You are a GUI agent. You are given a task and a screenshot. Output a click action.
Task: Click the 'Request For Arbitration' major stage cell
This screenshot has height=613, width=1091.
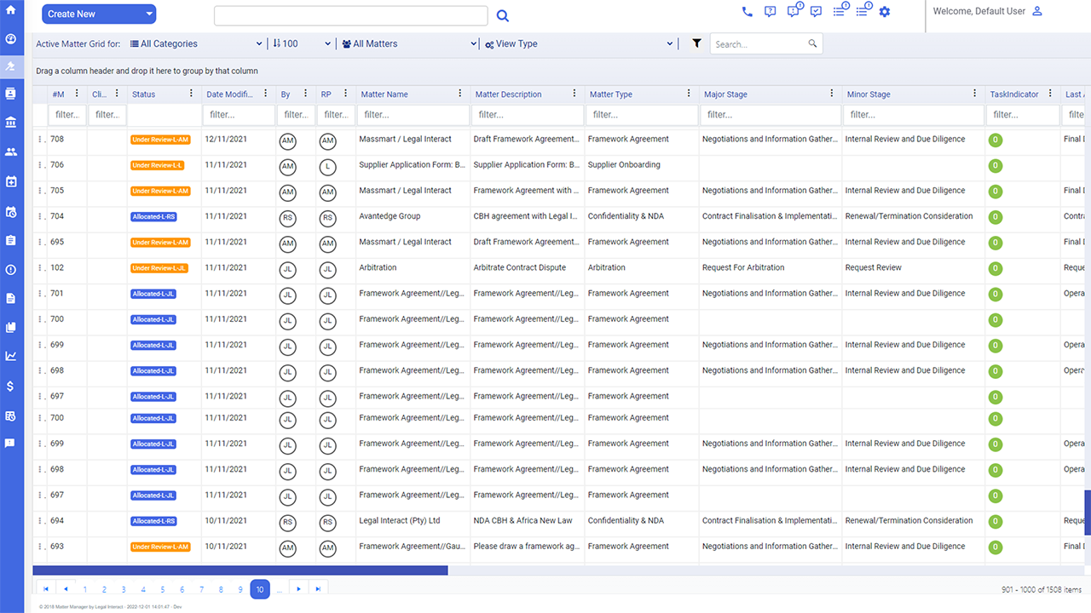click(x=743, y=267)
